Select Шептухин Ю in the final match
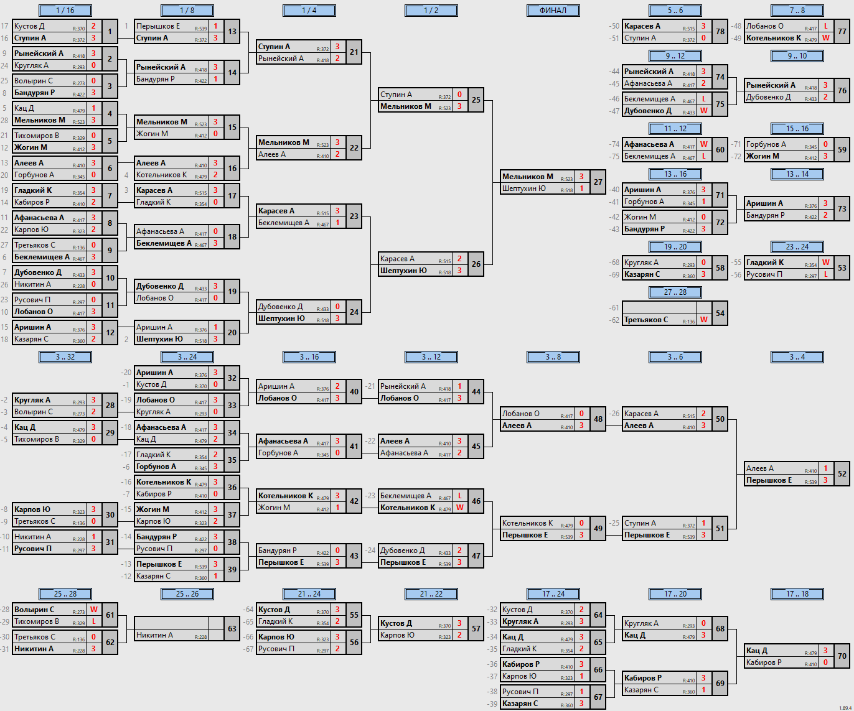Screen dimensions: 854x711 (x=524, y=188)
